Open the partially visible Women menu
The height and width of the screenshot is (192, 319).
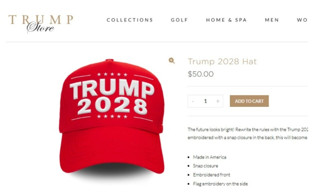click(302, 20)
